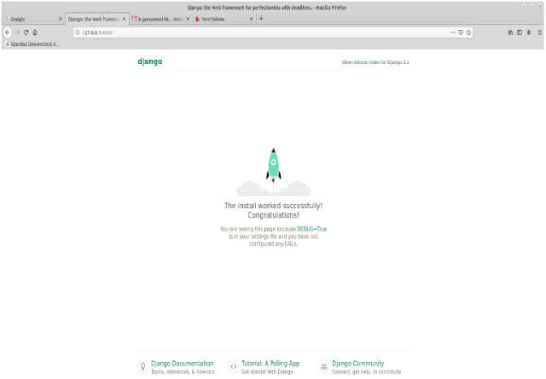Image resolution: width=546 pixels, height=379 pixels.
Task: Click the code brackets icon beside Tutorial
Action: 233,366
